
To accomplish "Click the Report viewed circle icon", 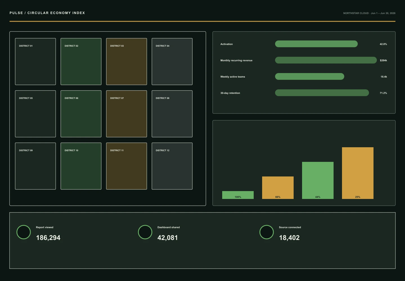I will [24, 232].
